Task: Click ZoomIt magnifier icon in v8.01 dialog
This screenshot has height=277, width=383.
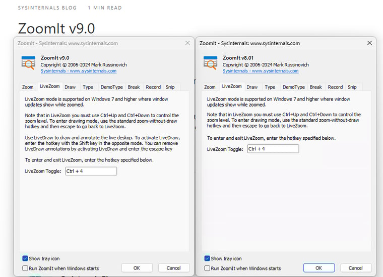Action: pyautogui.click(x=210, y=63)
